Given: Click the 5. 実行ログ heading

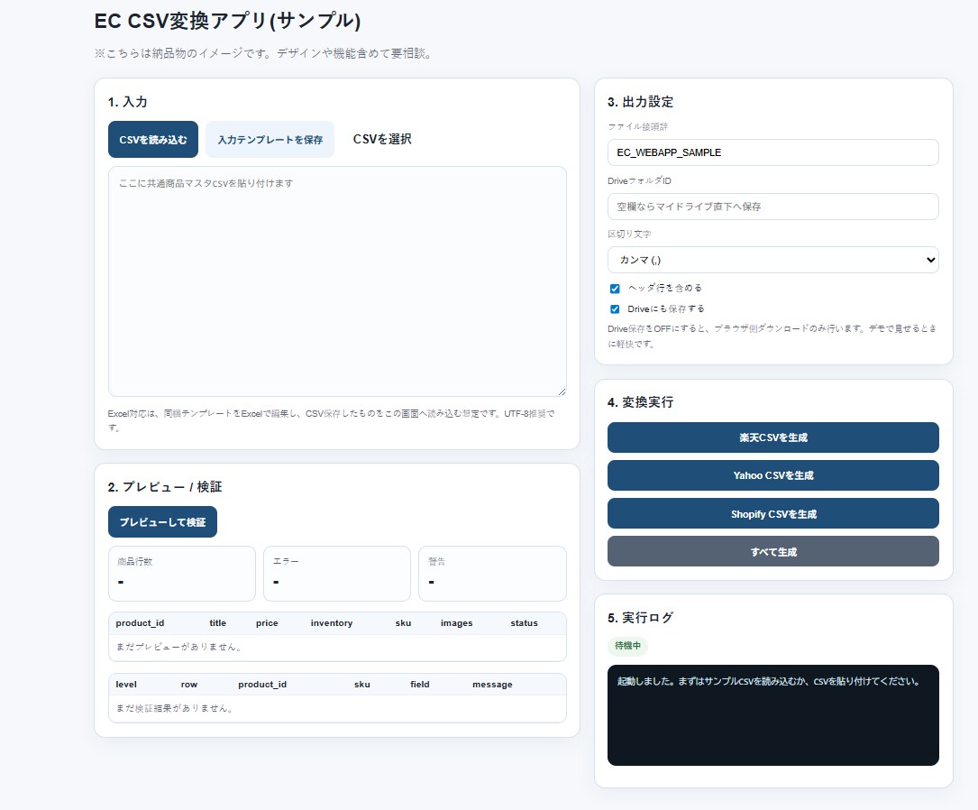Looking at the screenshot, I should [x=640, y=617].
